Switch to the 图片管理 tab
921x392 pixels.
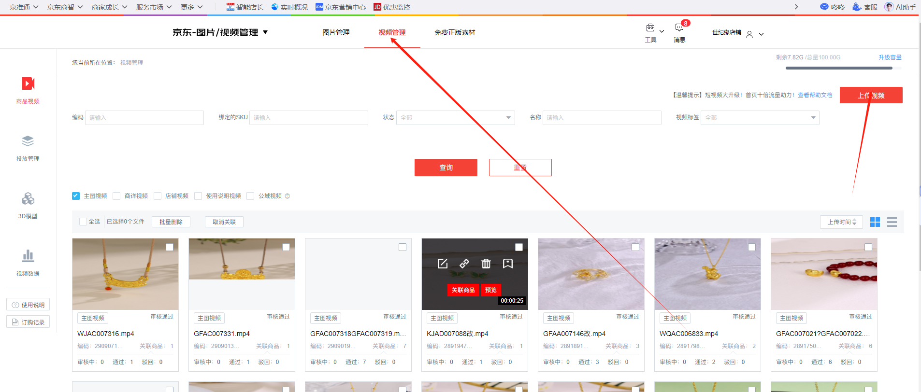[x=336, y=32]
